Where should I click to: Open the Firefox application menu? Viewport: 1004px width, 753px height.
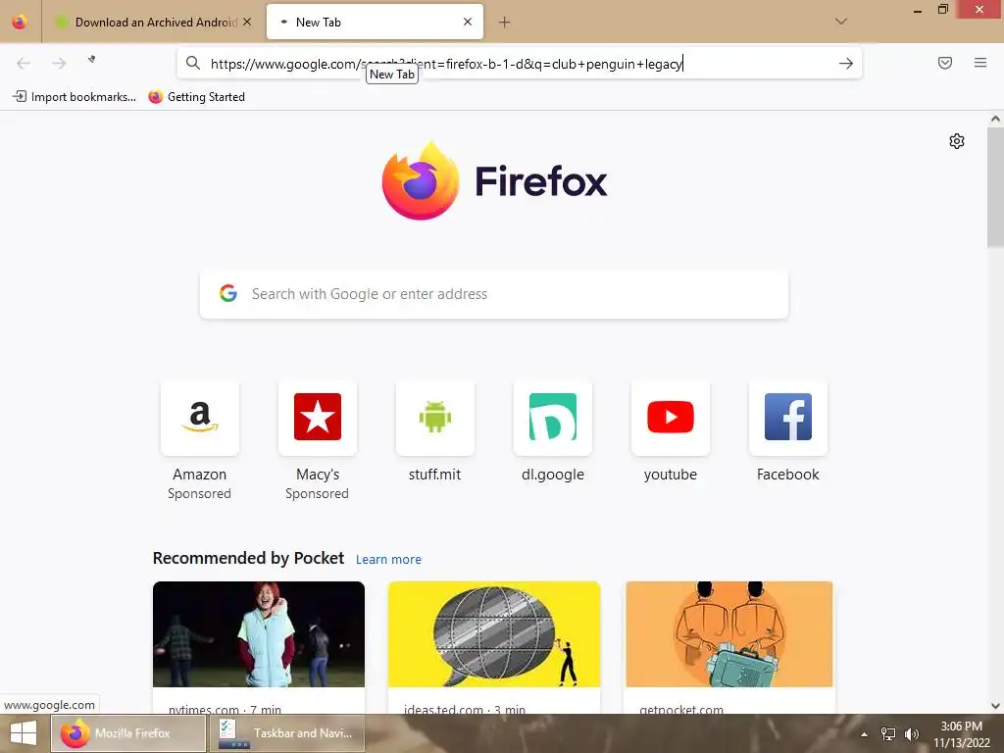coord(980,63)
